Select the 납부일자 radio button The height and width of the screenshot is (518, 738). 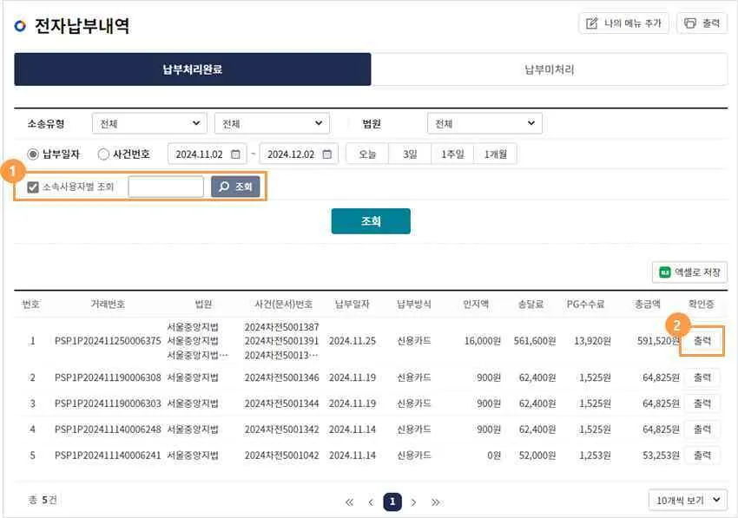(32, 154)
